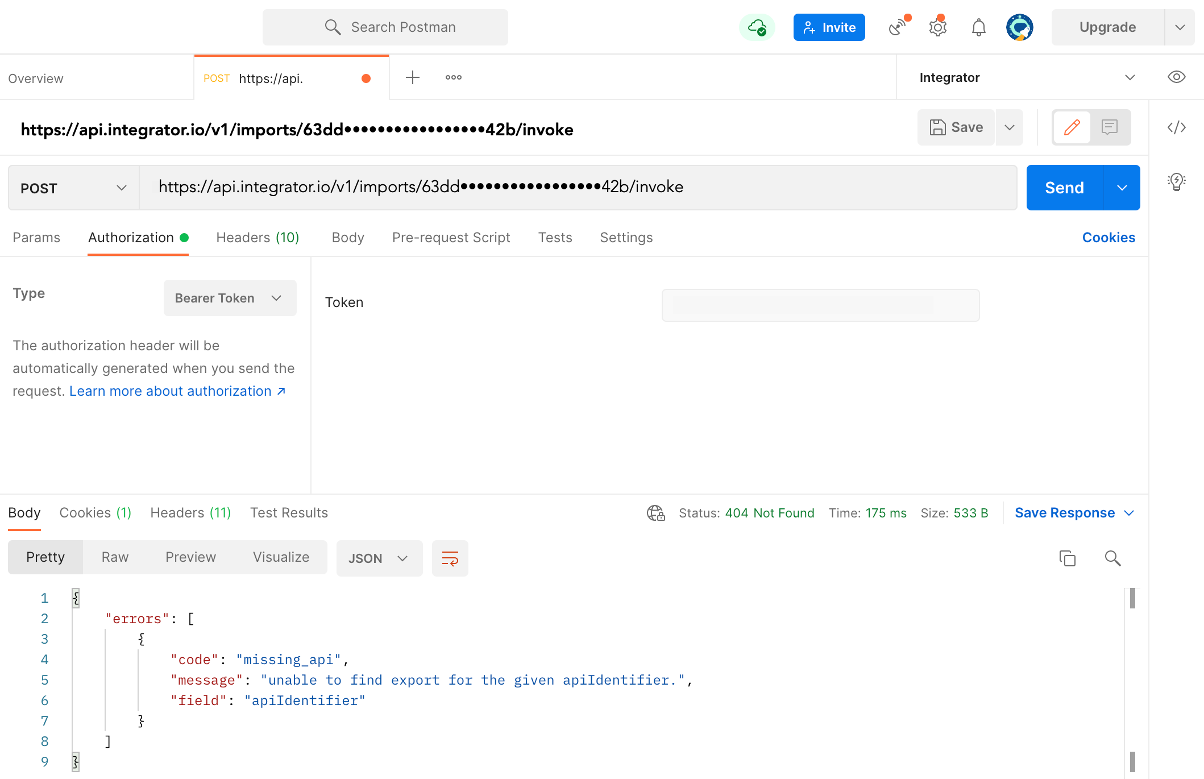This screenshot has height=779, width=1204.
Task: Open the capture requests satellite icon
Action: click(898, 27)
